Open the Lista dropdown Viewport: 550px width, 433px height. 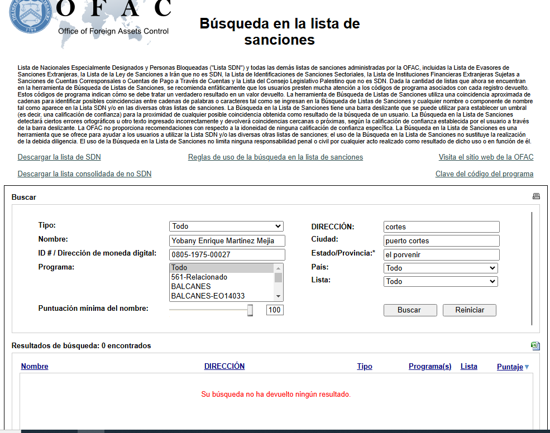point(441,282)
